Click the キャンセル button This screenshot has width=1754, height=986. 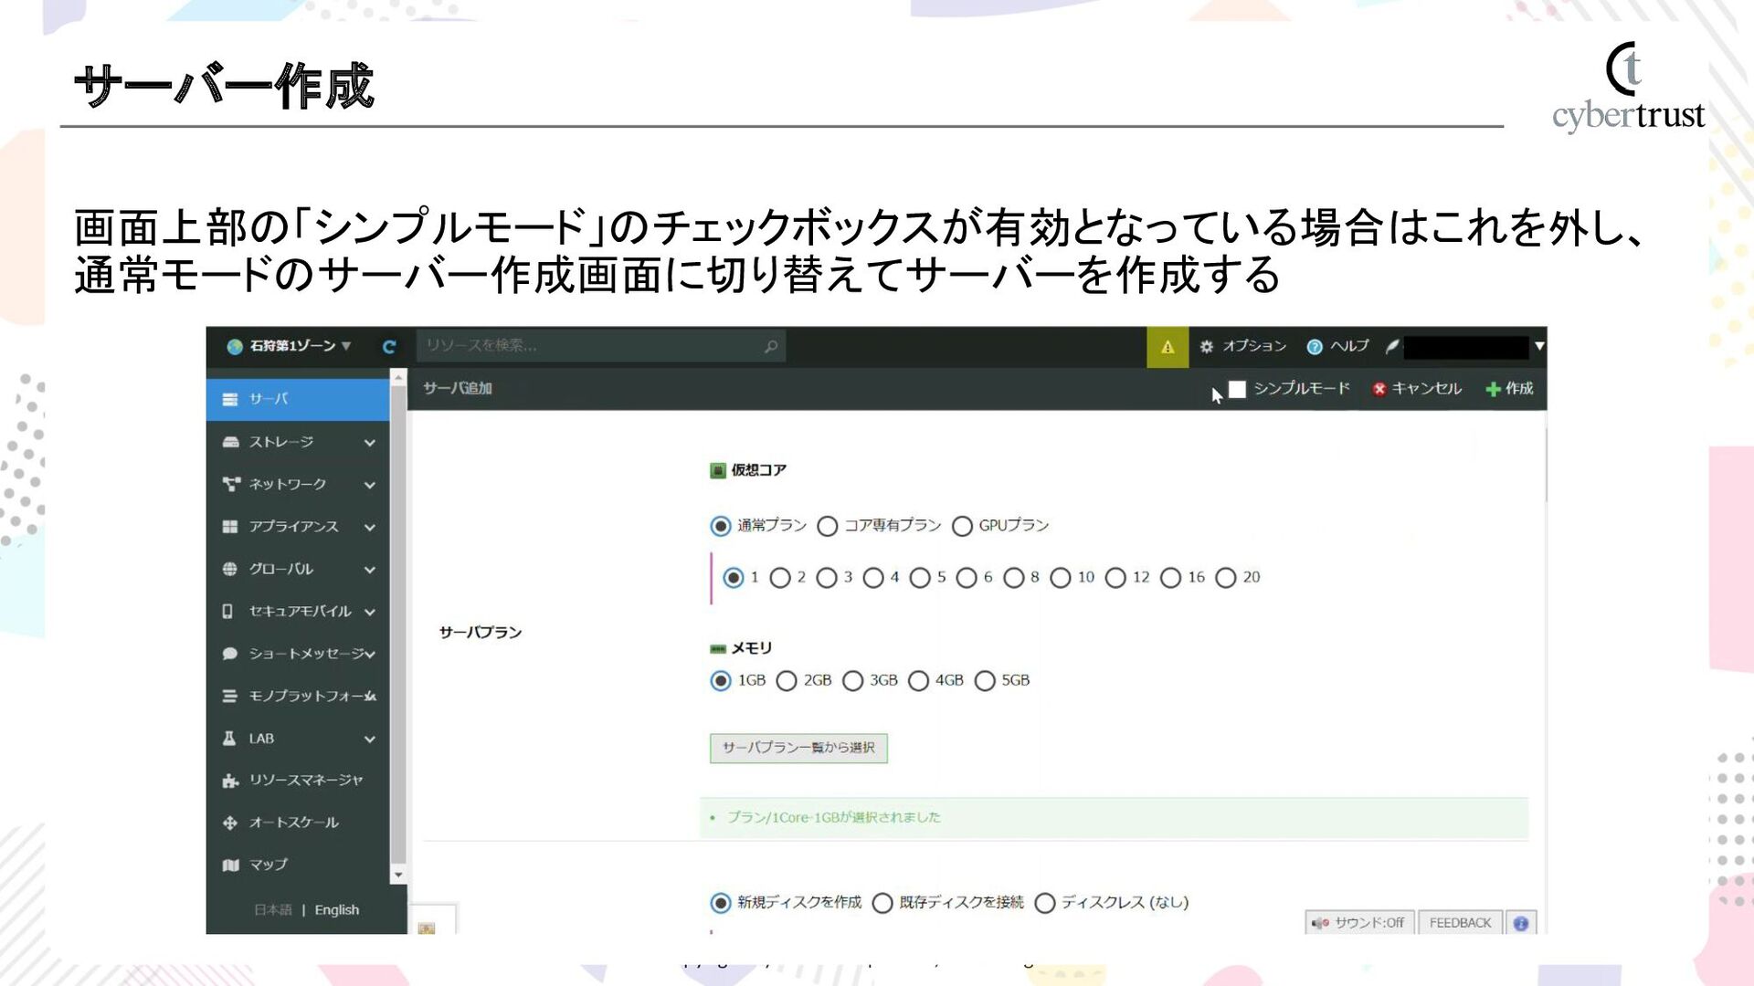pyautogui.click(x=1417, y=389)
